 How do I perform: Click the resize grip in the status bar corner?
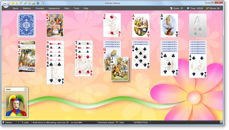point(221,123)
